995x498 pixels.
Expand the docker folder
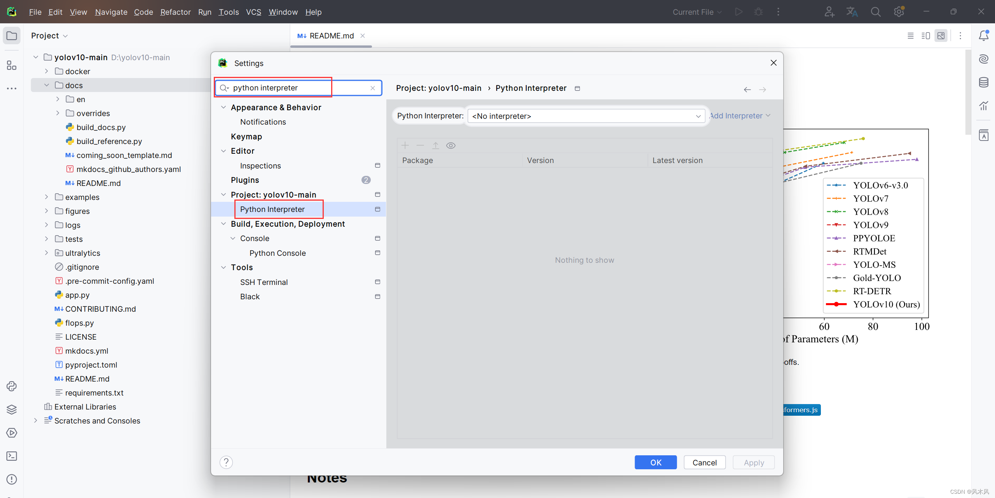(x=46, y=71)
